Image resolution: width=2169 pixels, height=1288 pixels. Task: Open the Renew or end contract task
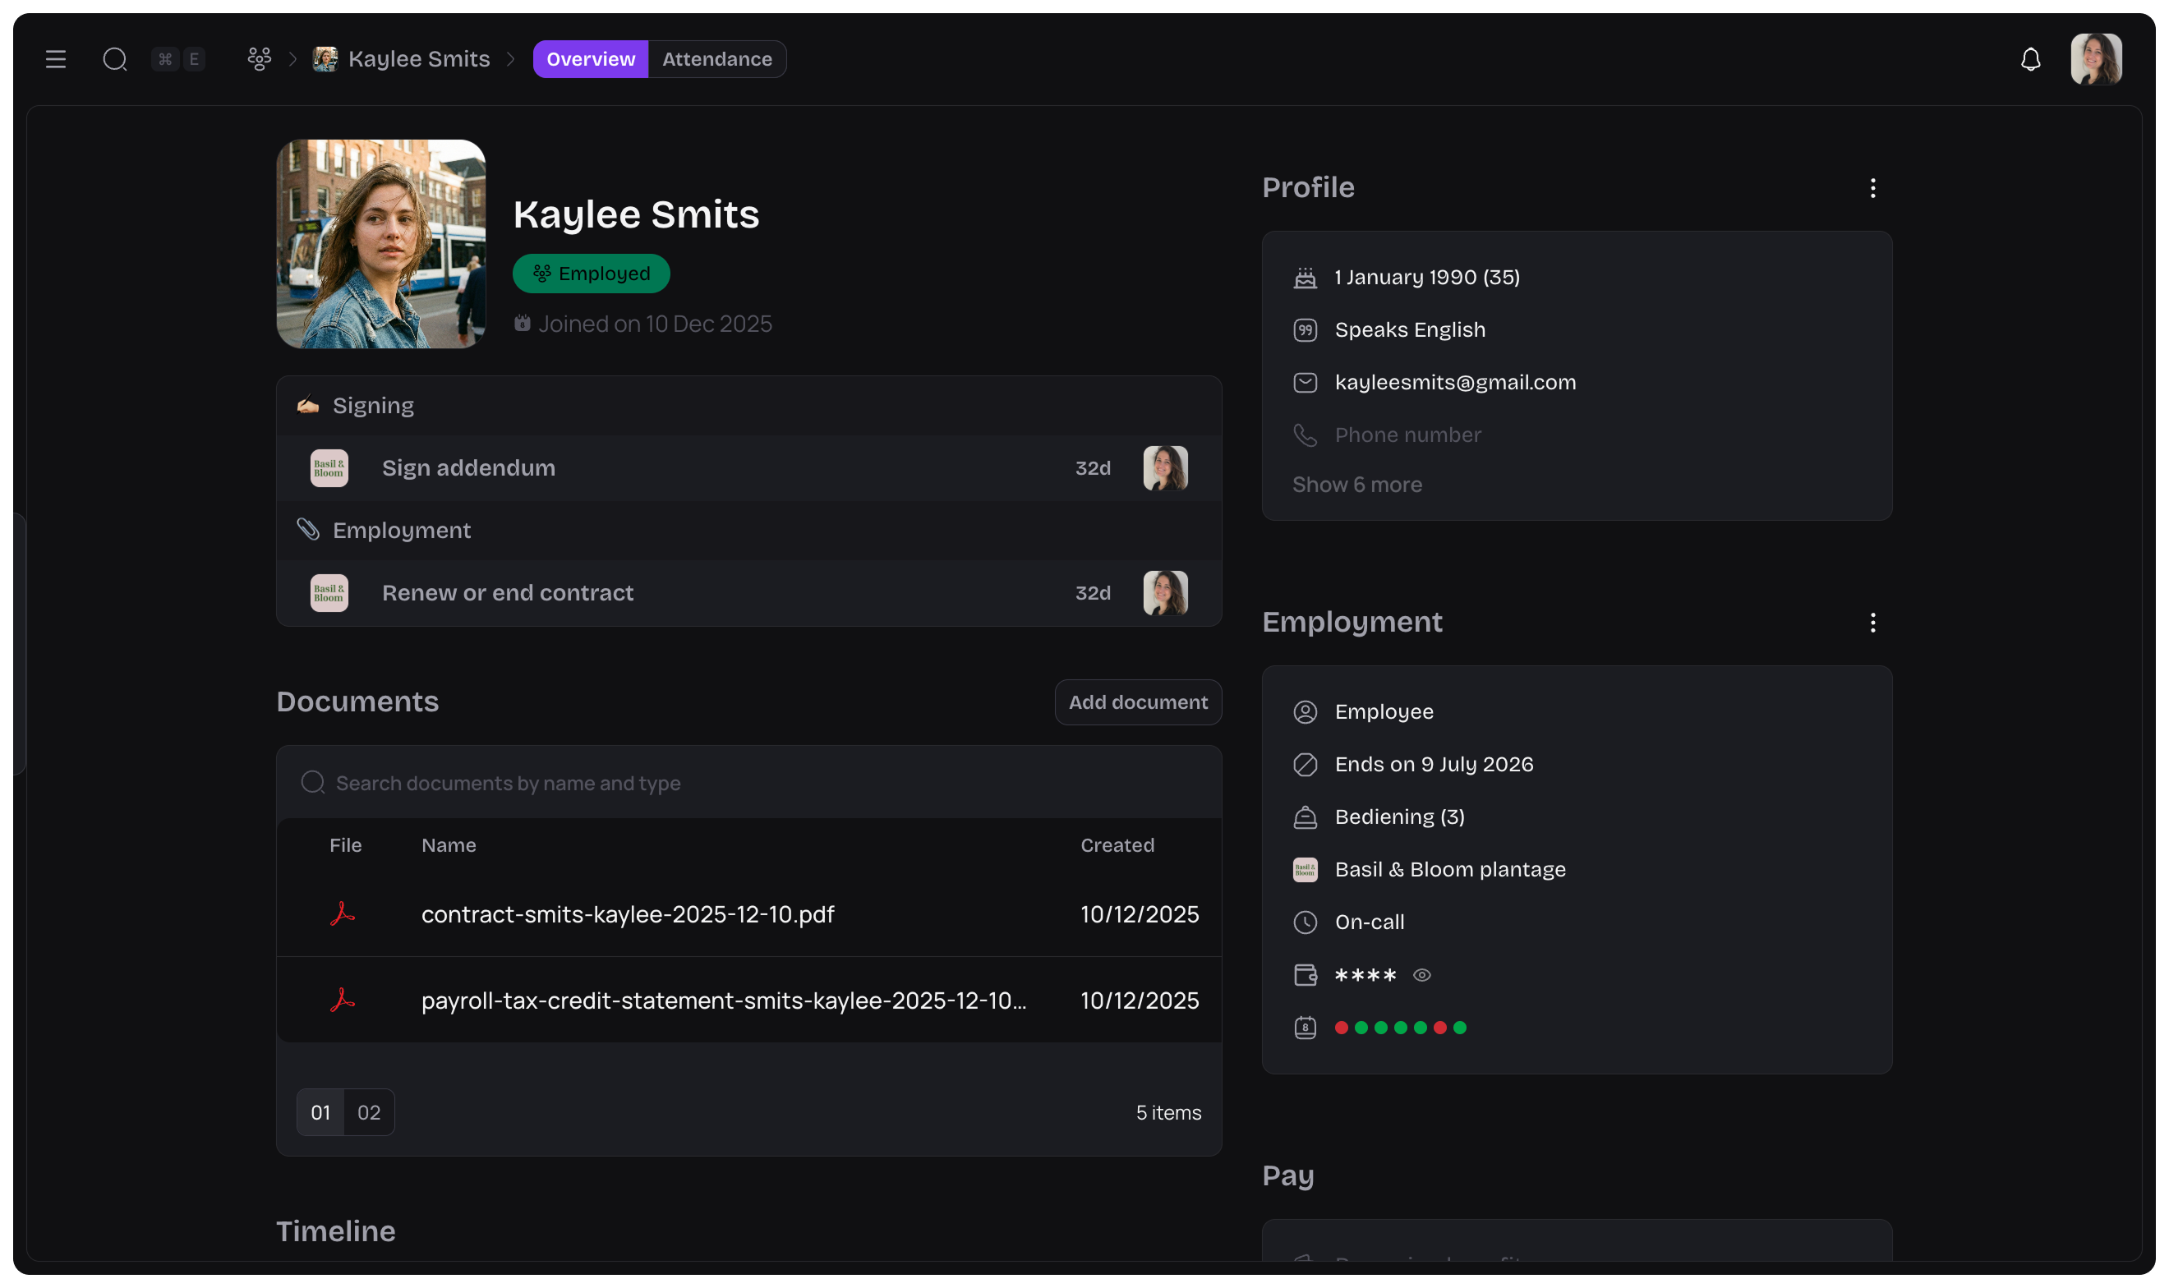click(x=508, y=593)
